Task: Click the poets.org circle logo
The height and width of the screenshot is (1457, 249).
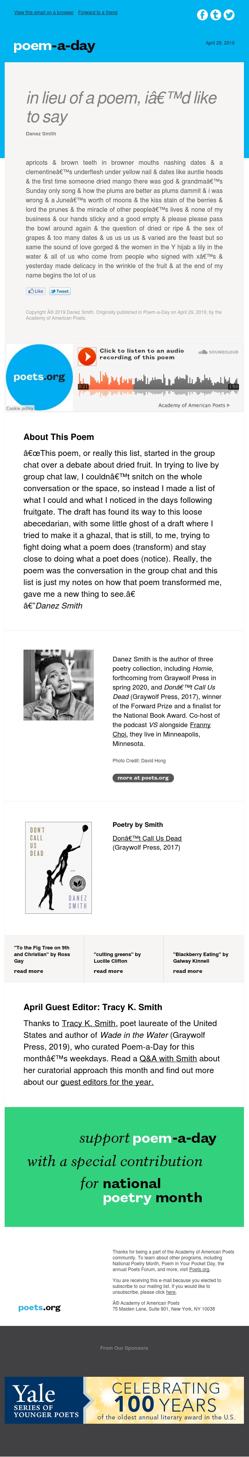Action: [x=39, y=377]
